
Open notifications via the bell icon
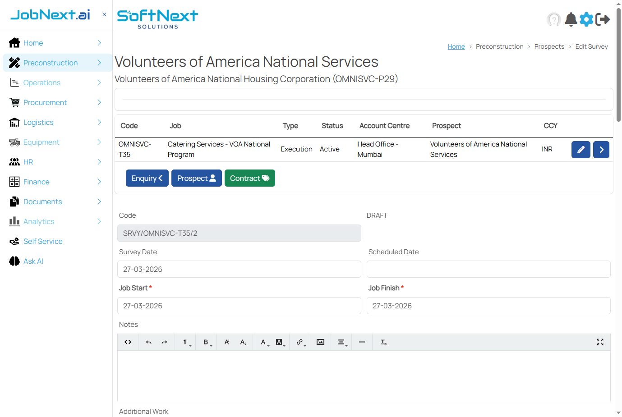point(571,19)
